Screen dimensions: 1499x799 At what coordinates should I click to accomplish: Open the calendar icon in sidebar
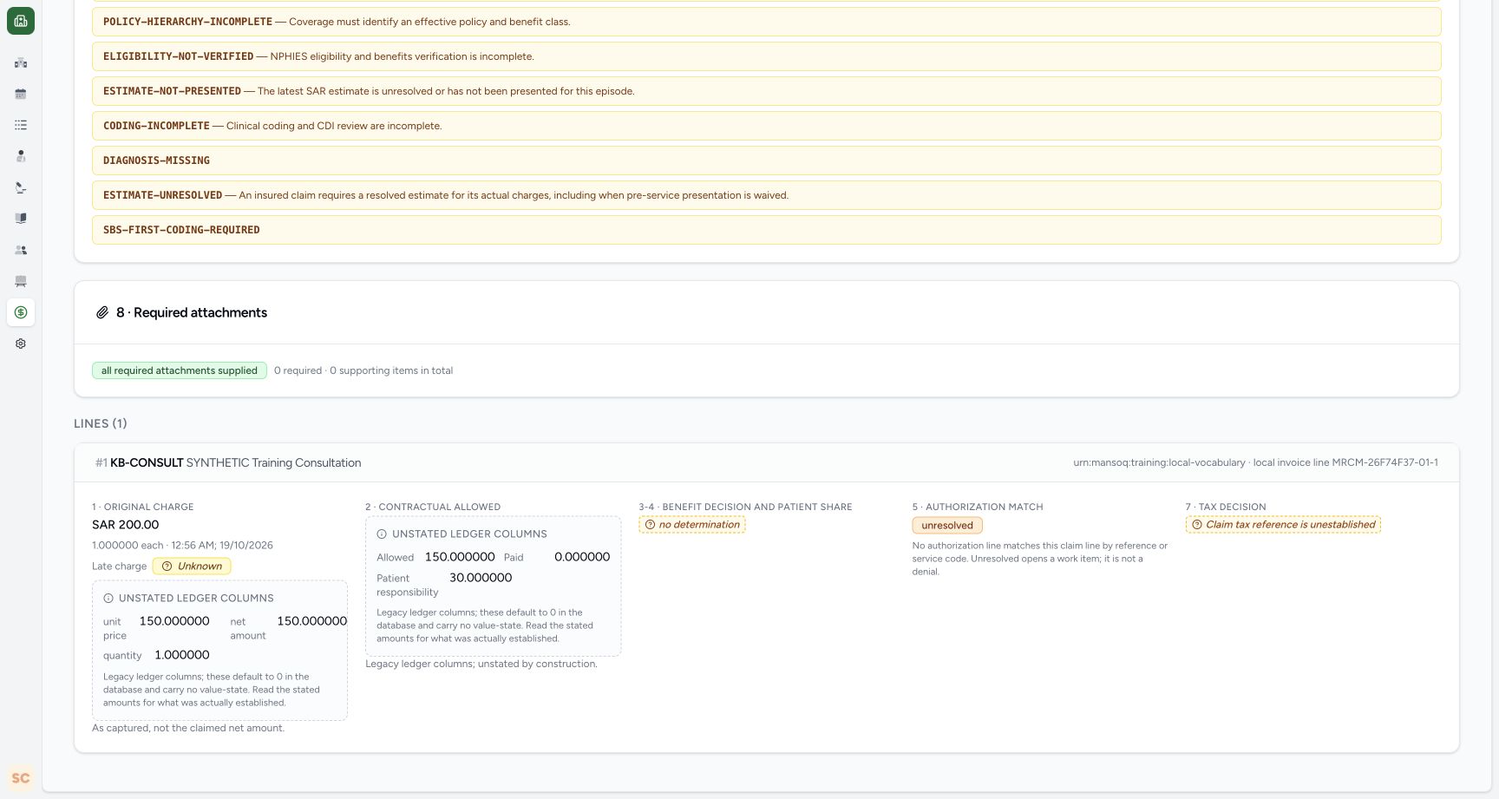(21, 94)
